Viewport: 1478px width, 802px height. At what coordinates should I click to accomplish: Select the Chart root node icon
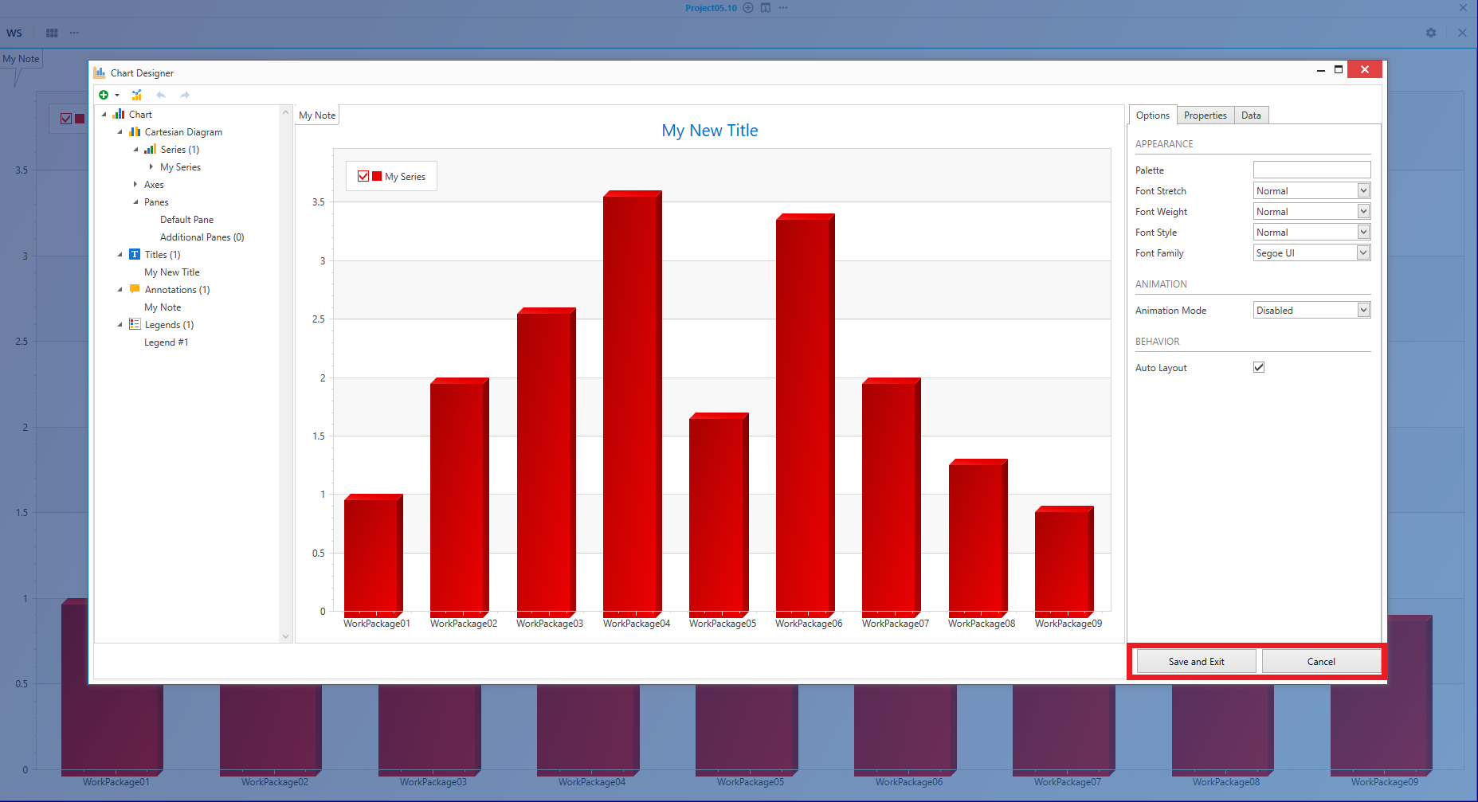pos(119,114)
